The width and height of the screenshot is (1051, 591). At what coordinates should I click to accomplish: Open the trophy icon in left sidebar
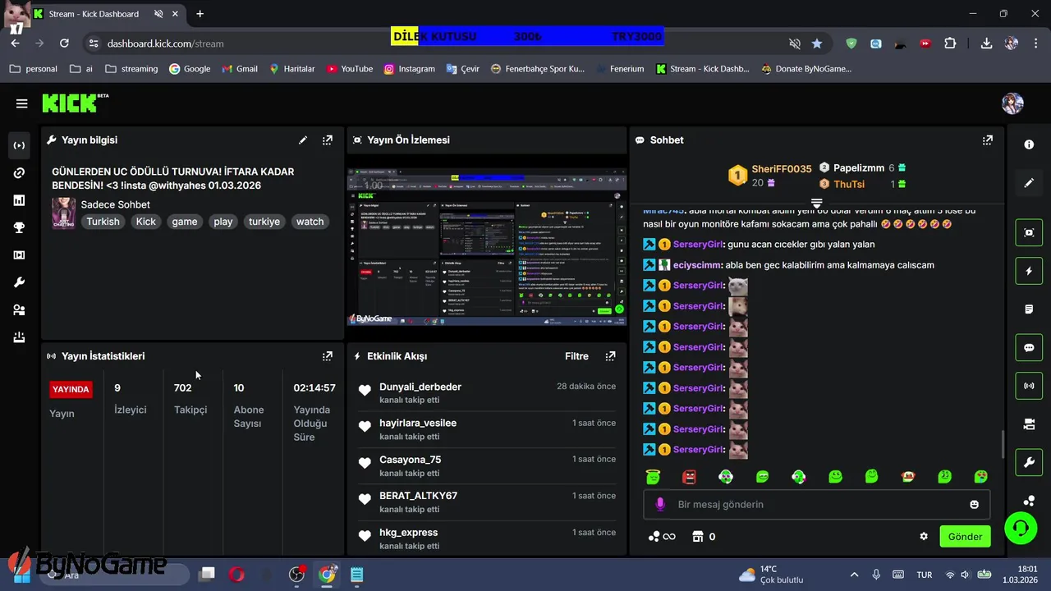19,228
